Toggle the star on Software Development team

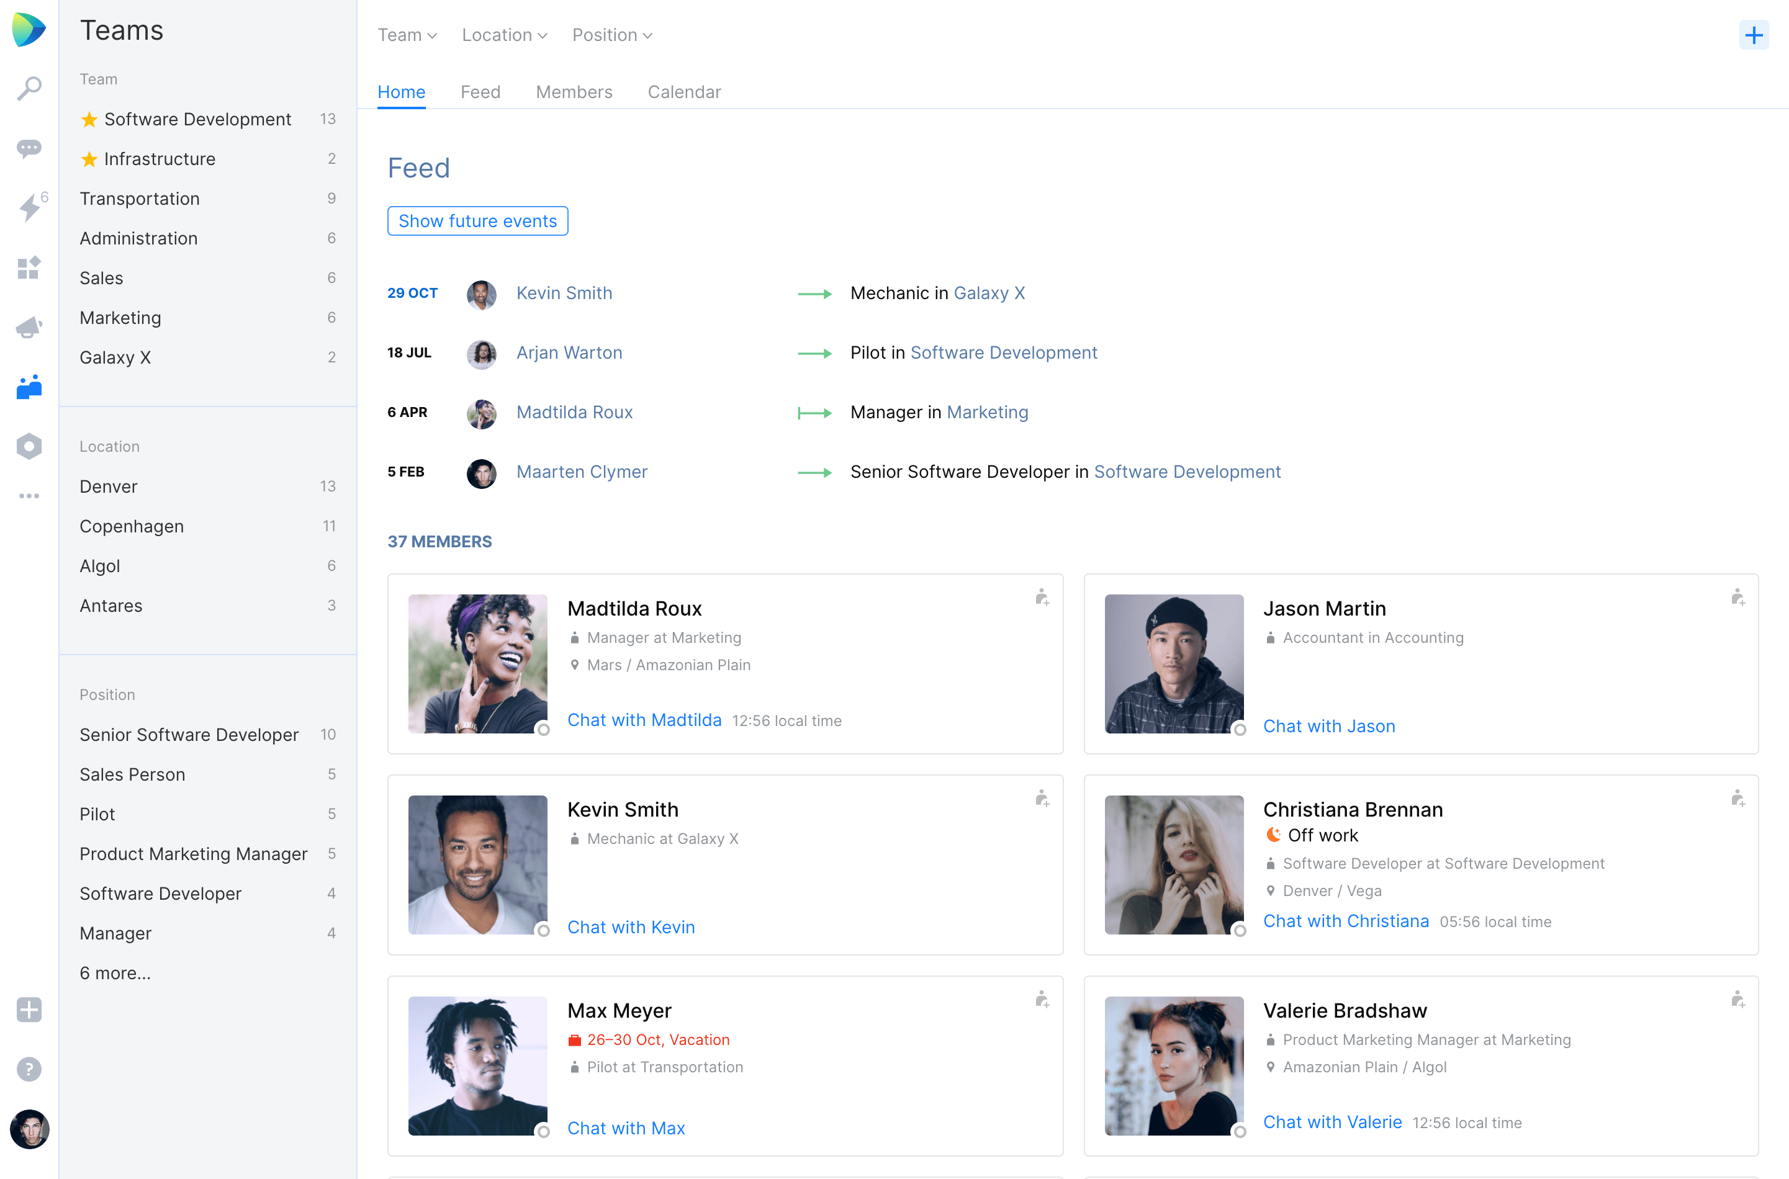tap(89, 120)
